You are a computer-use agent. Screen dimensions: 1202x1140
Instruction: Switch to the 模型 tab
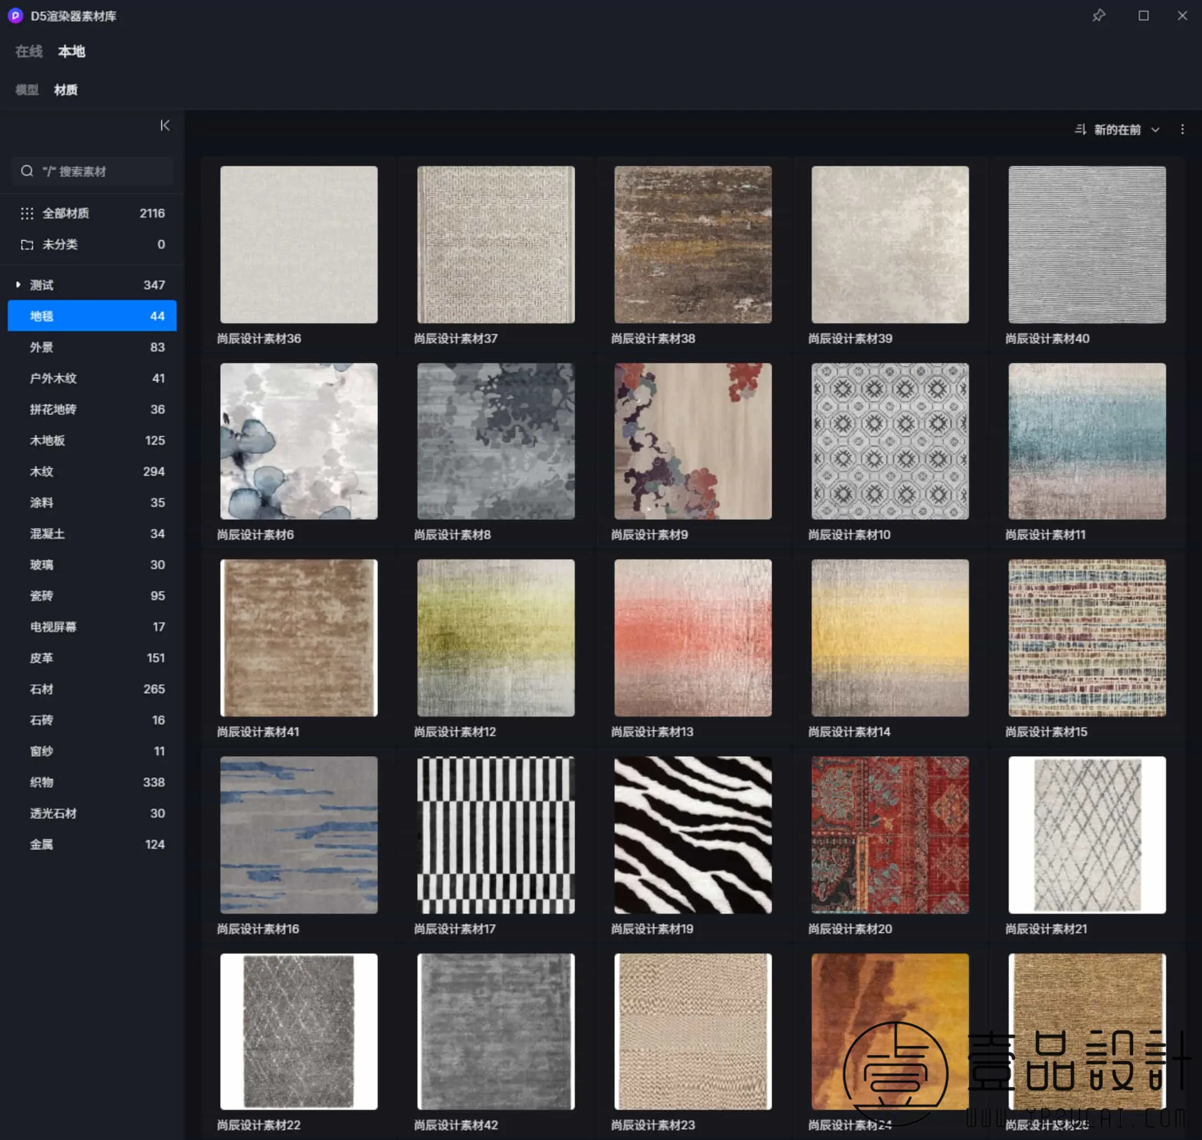click(27, 90)
